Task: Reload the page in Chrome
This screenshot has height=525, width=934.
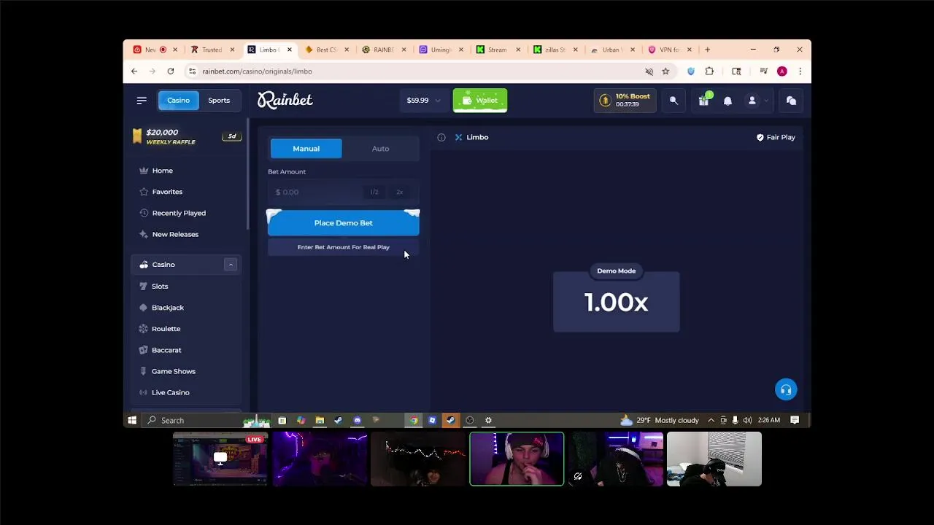Action: [x=170, y=71]
